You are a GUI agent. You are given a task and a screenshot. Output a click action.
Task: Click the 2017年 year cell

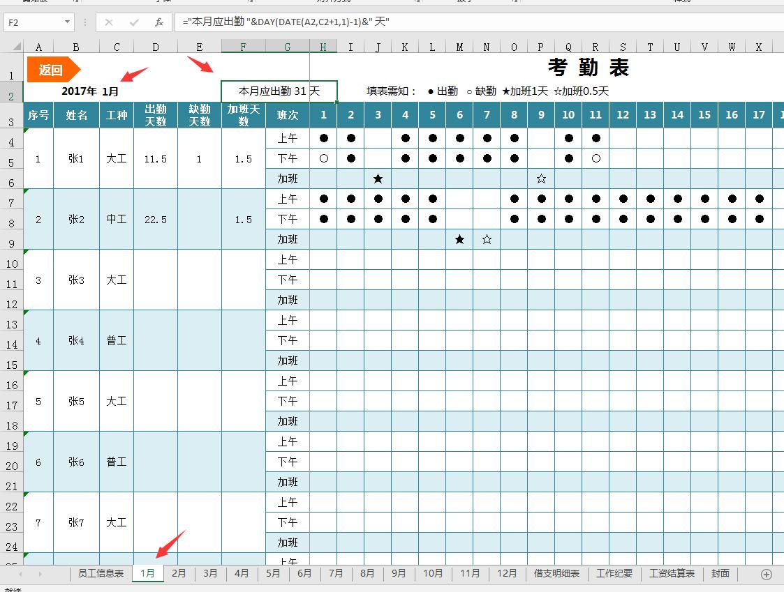78,91
